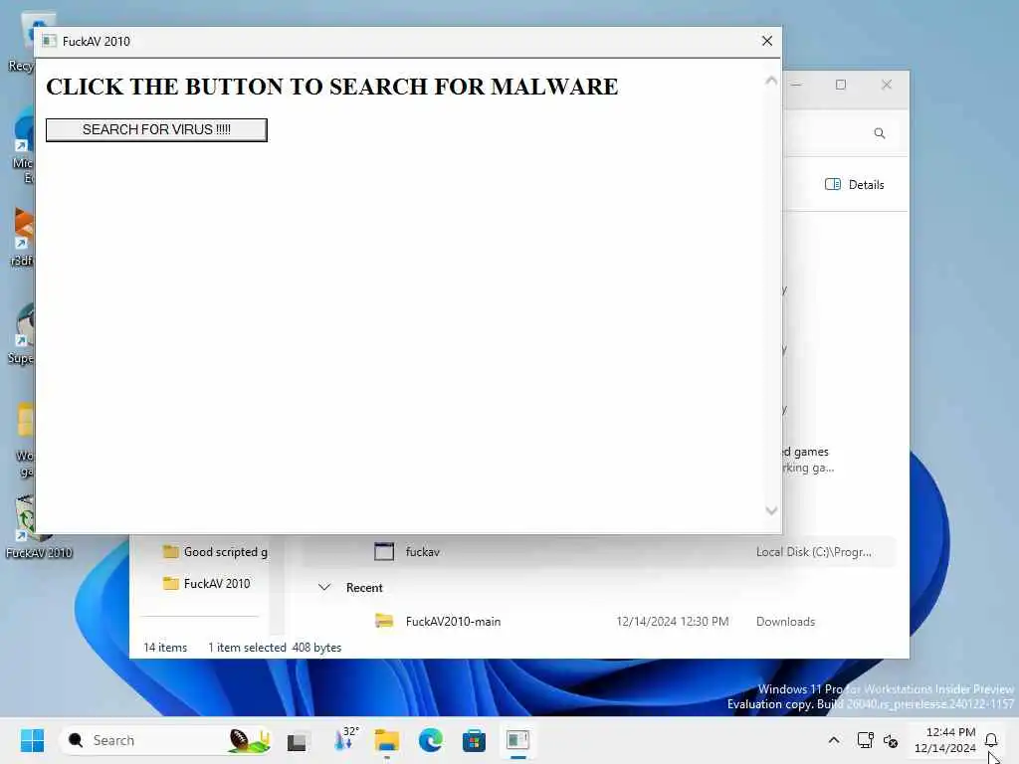This screenshot has width=1019, height=764.
Task: Click the scroll up arrow in FuckAV window
Action: click(x=771, y=81)
